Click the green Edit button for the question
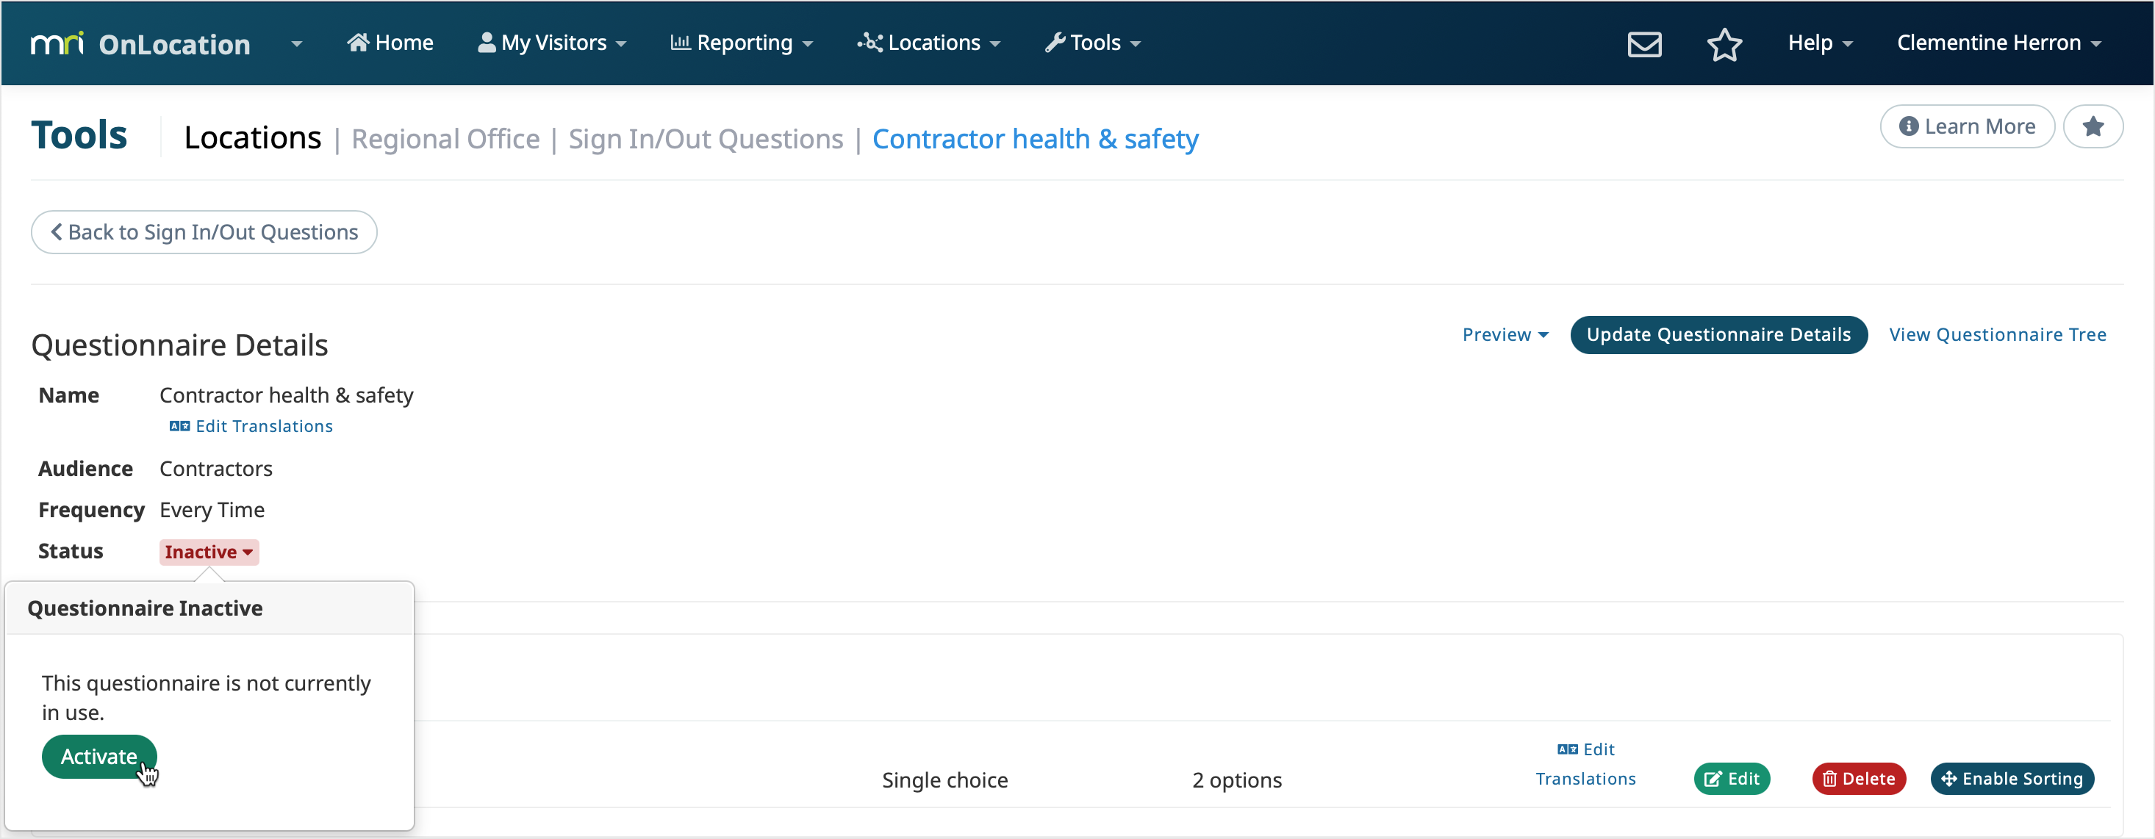 1731,779
